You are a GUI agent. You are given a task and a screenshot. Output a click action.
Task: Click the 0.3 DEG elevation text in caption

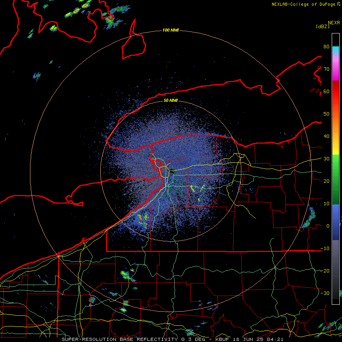point(193,339)
